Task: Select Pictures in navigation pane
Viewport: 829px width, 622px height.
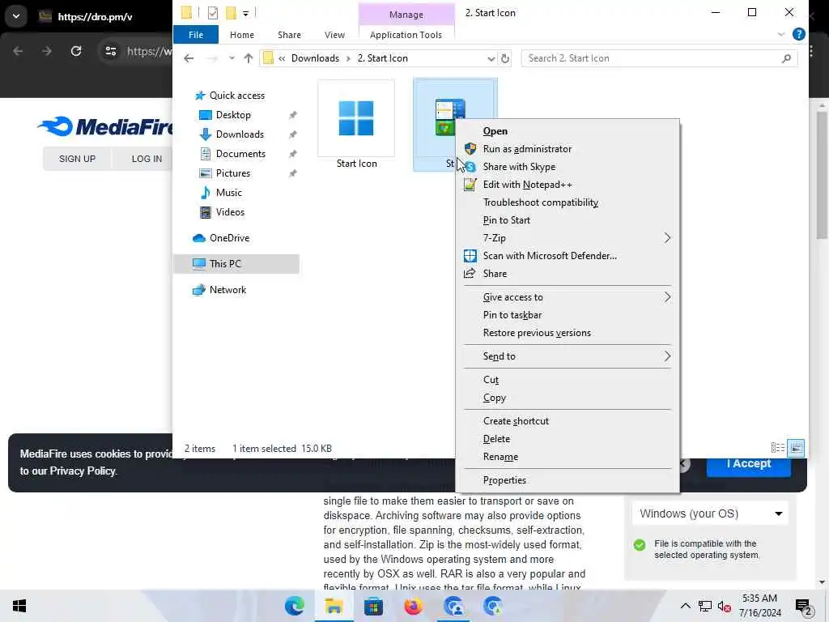Action: [x=232, y=173]
